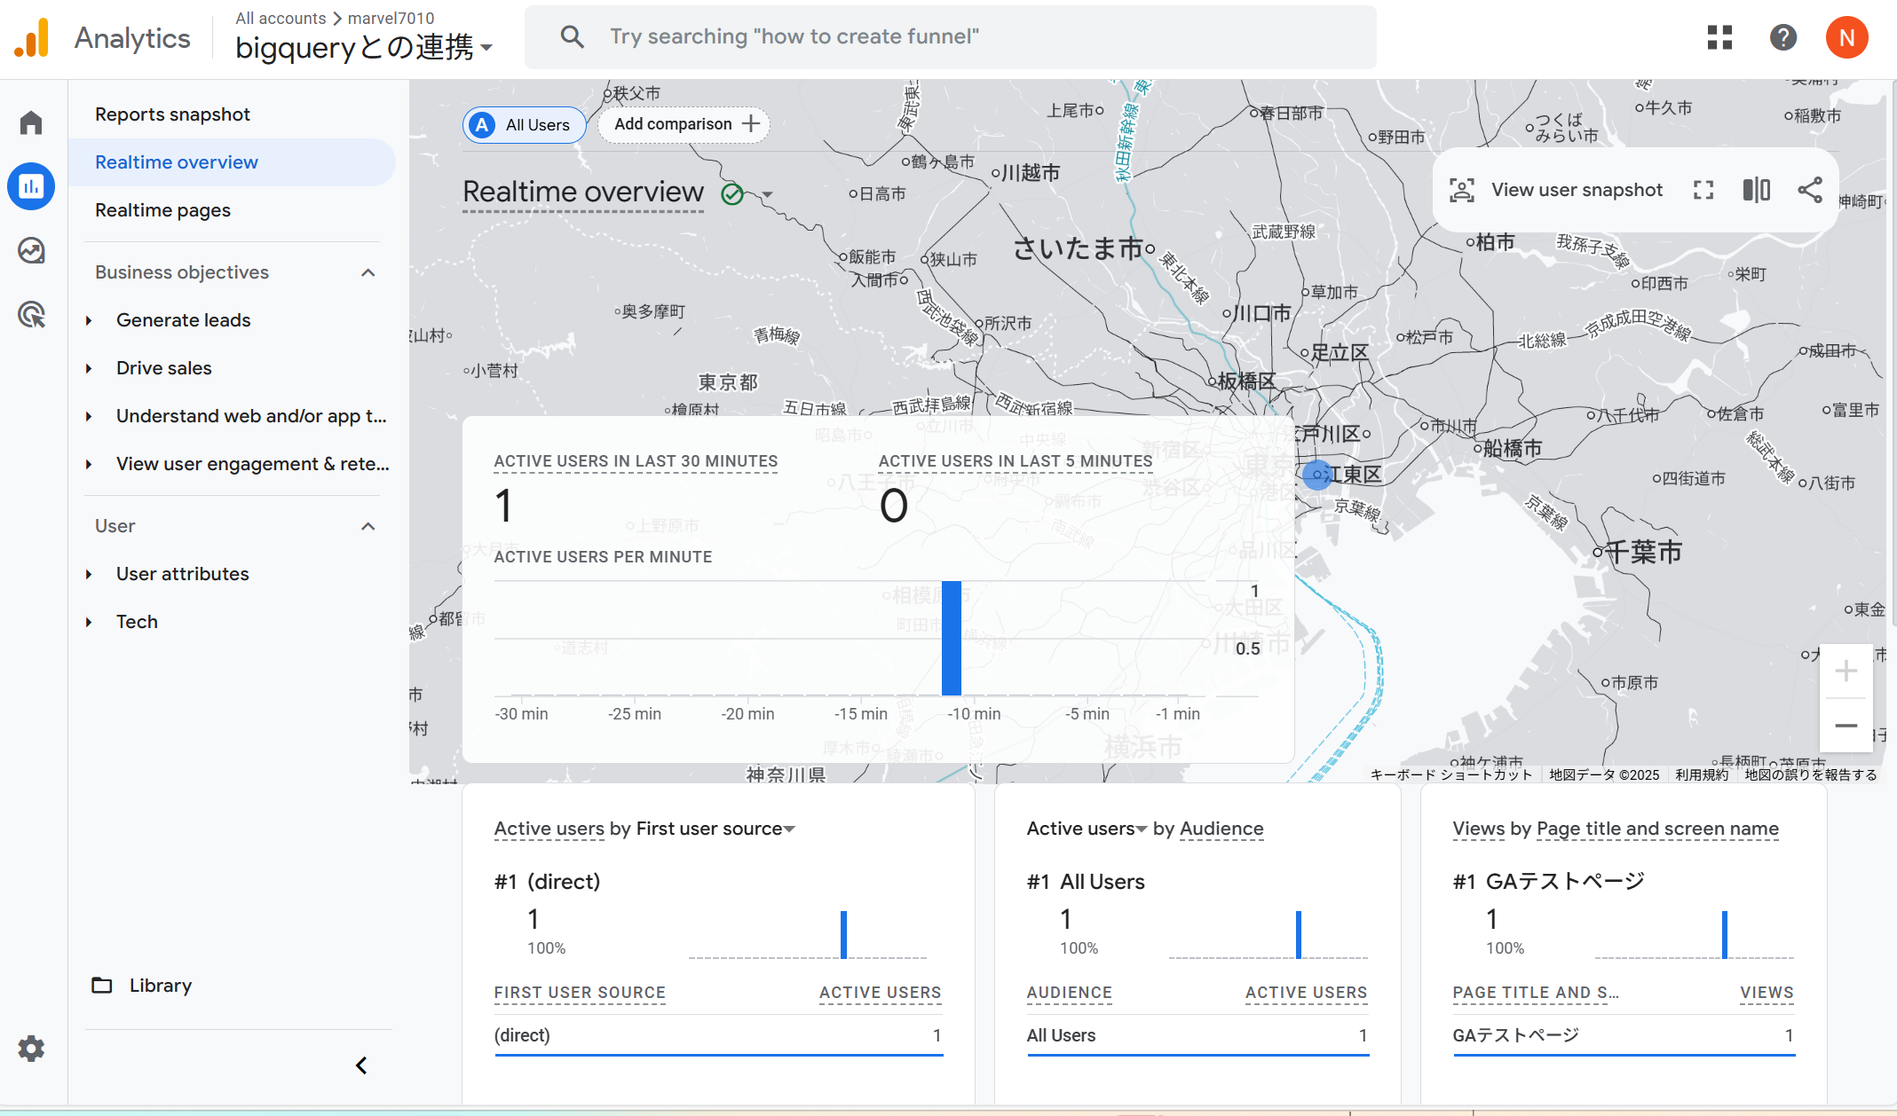Open the account avatar N

pyautogui.click(x=1846, y=37)
